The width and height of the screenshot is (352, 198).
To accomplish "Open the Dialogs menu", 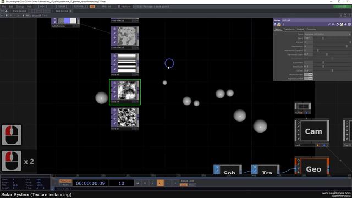I will [20, 7].
